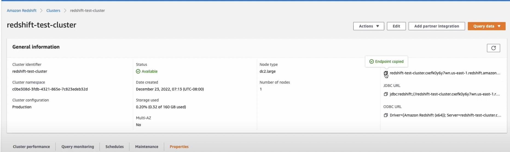Open the Actions dropdown menu
The width and height of the screenshot is (510, 152).
pos(369,26)
